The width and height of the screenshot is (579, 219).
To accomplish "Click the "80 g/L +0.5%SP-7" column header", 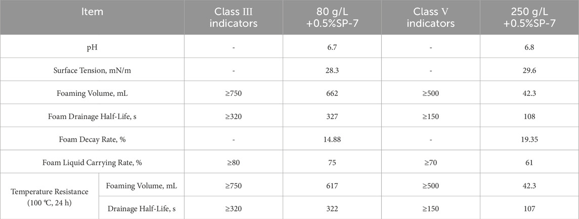I will [x=332, y=17].
